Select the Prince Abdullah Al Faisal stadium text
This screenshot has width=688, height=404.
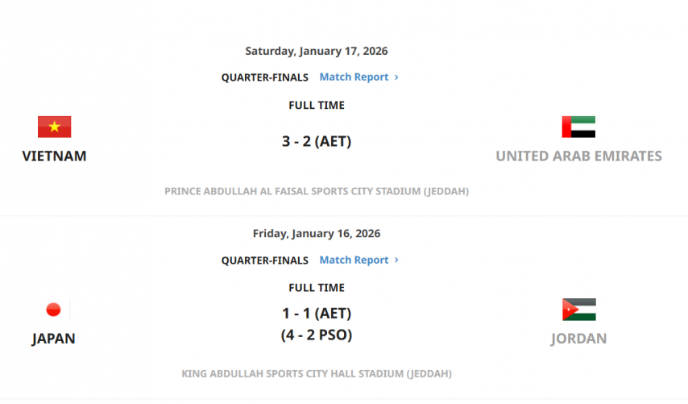click(317, 192)
